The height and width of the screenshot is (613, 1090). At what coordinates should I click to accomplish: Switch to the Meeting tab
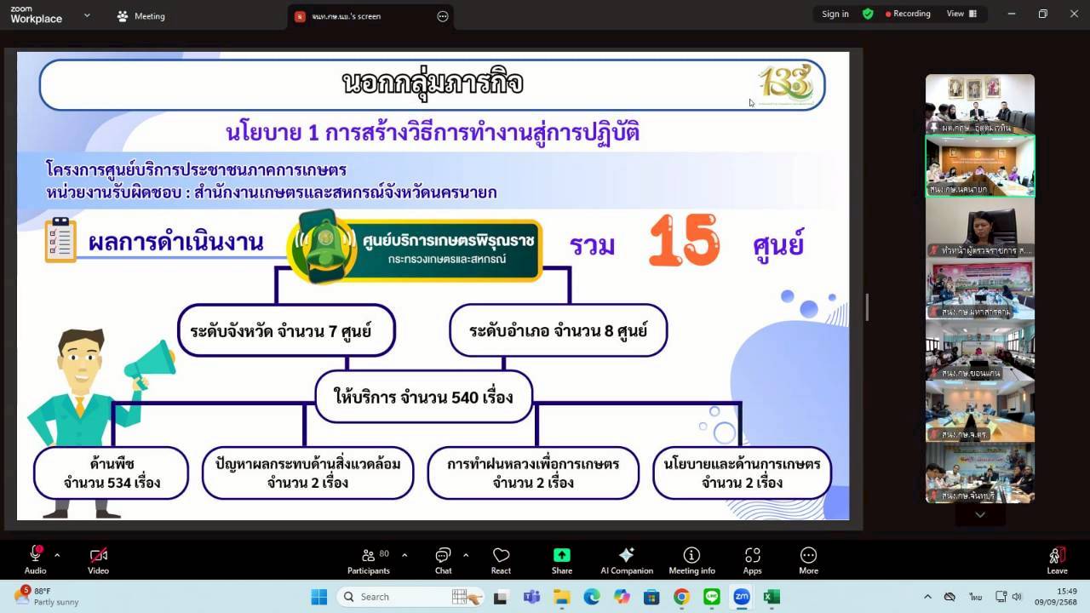[141, 16]
